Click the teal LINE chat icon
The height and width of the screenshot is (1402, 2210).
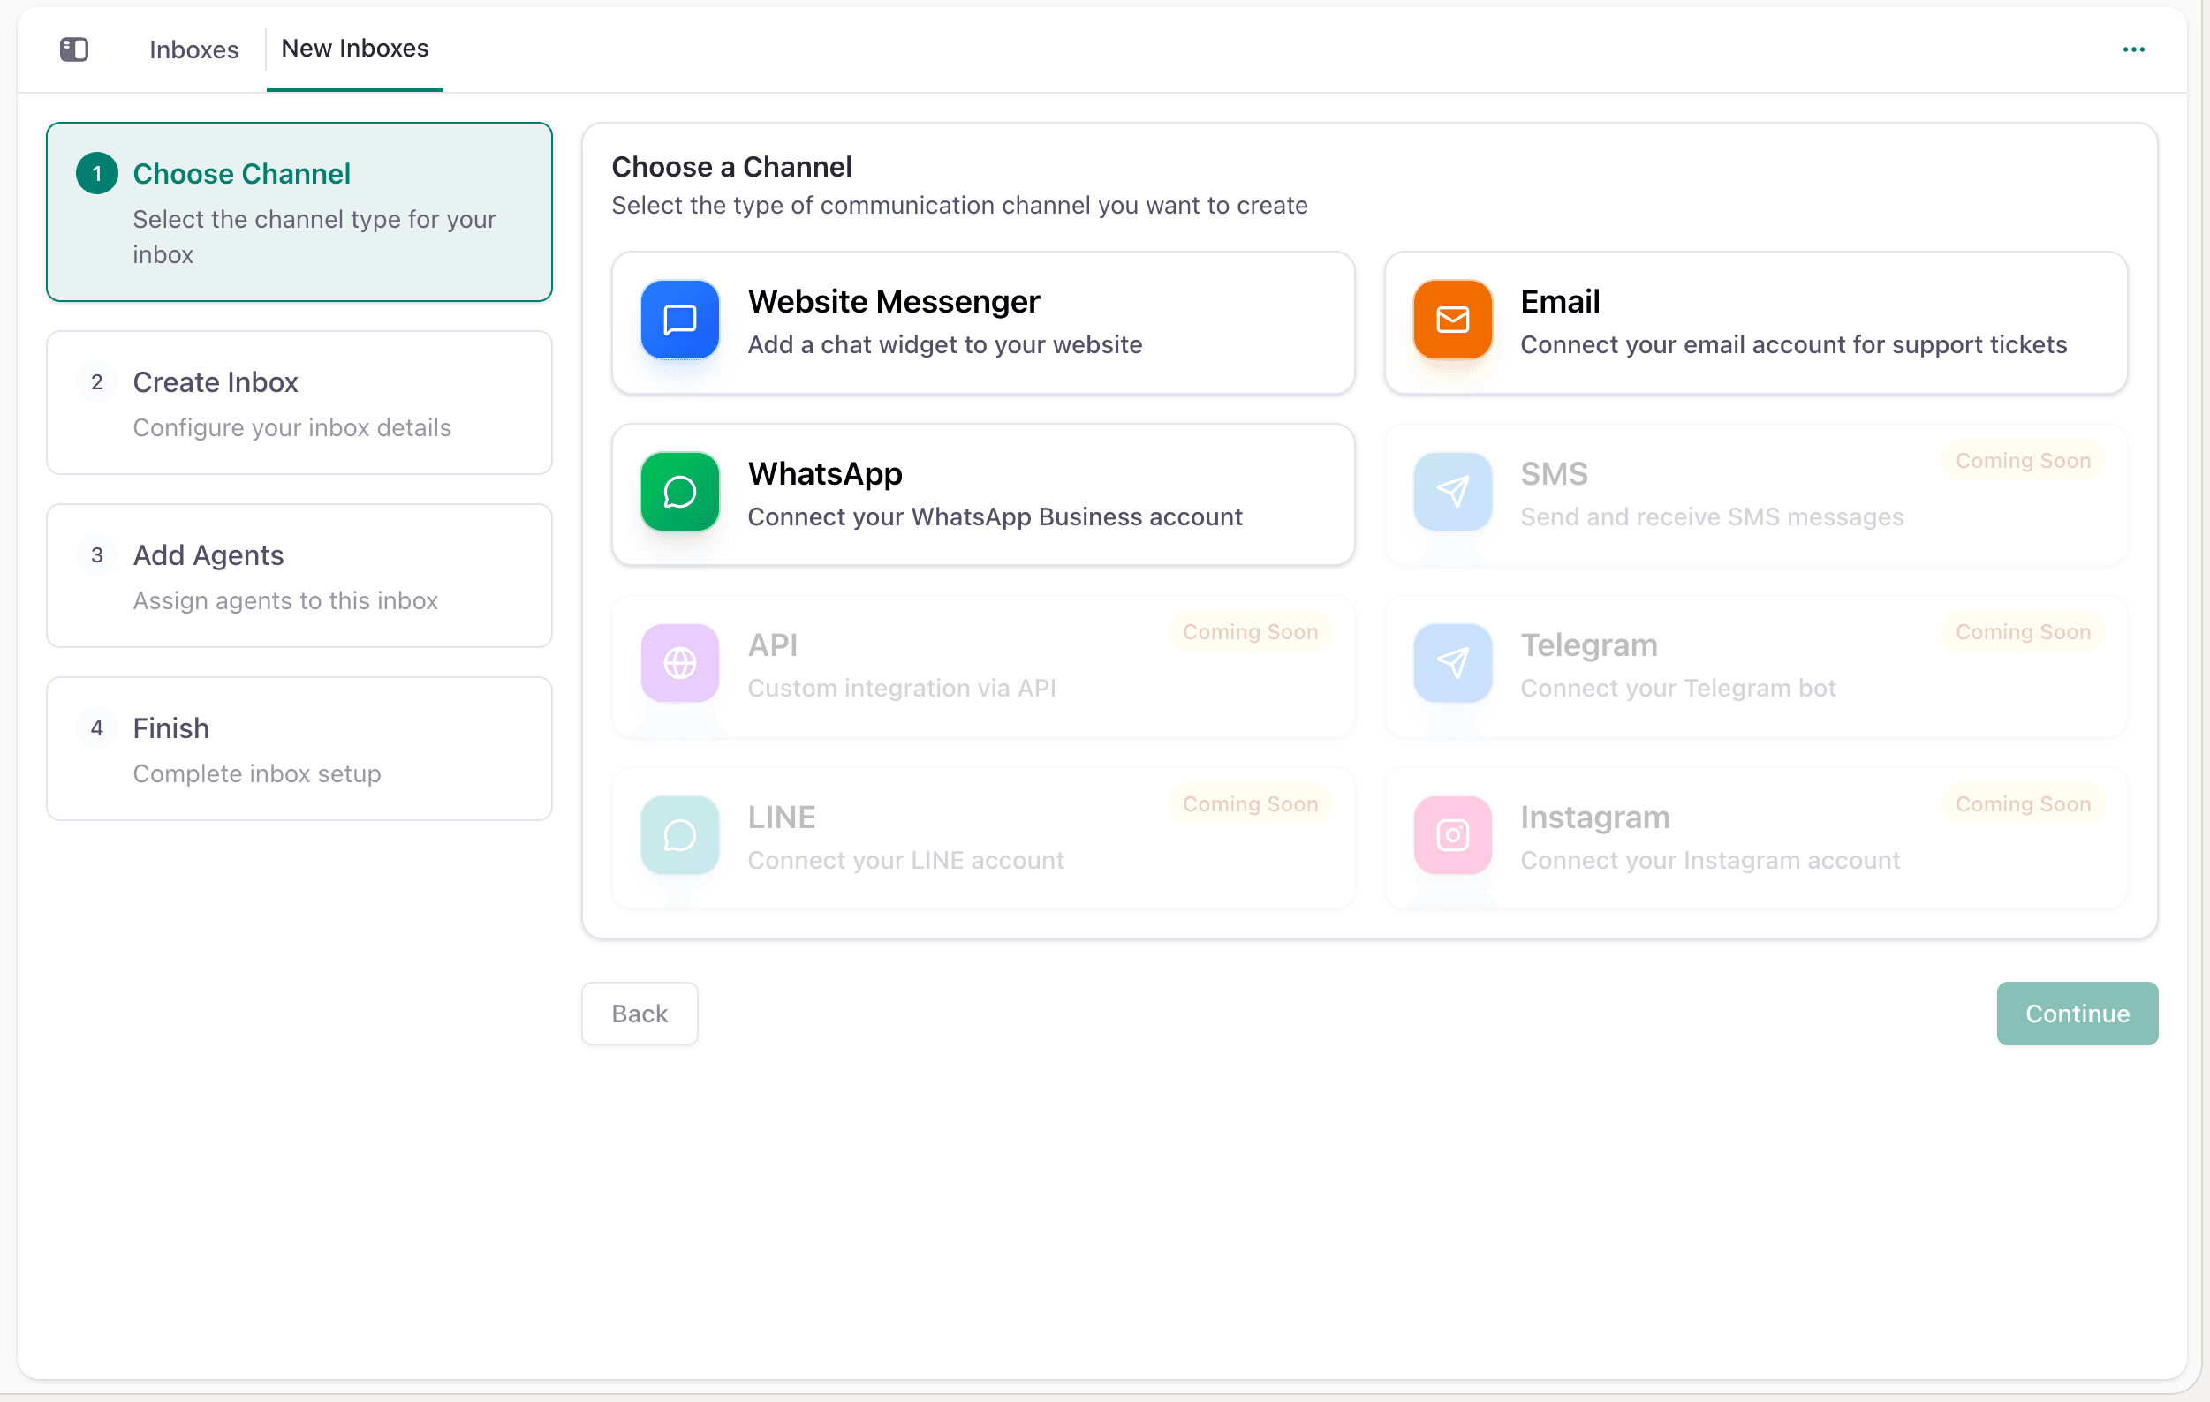pyautogui.click(x=680, y=835)
